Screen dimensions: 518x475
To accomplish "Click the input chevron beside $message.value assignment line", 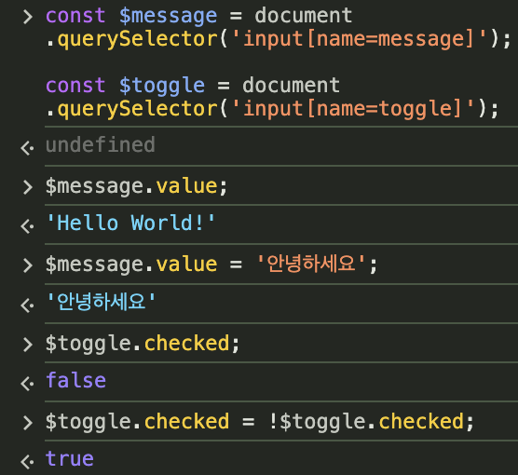I will click(x=28, y=265).
